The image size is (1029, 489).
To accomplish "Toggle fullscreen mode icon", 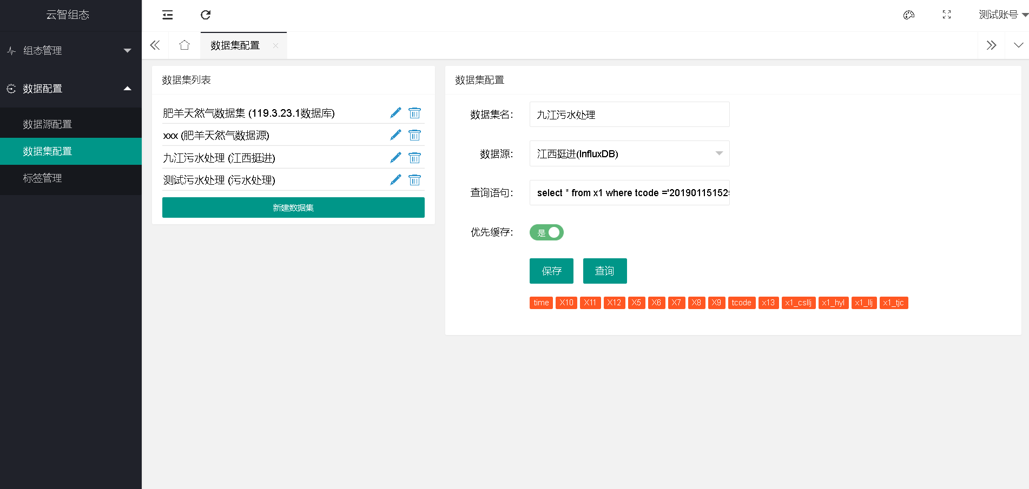I will 947,15.
